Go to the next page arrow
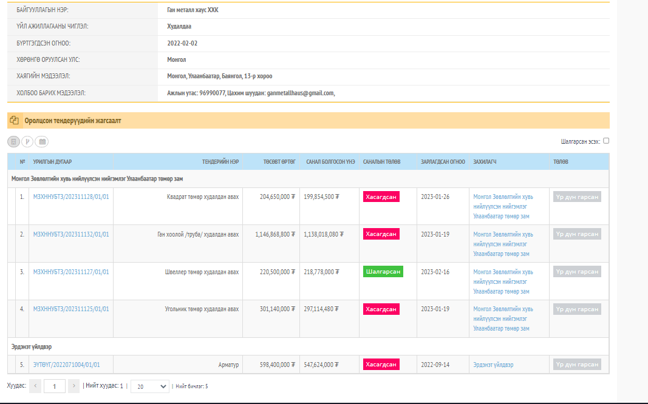Image resolution: width=648 pixels, height=404 pixels. (73, 386)
